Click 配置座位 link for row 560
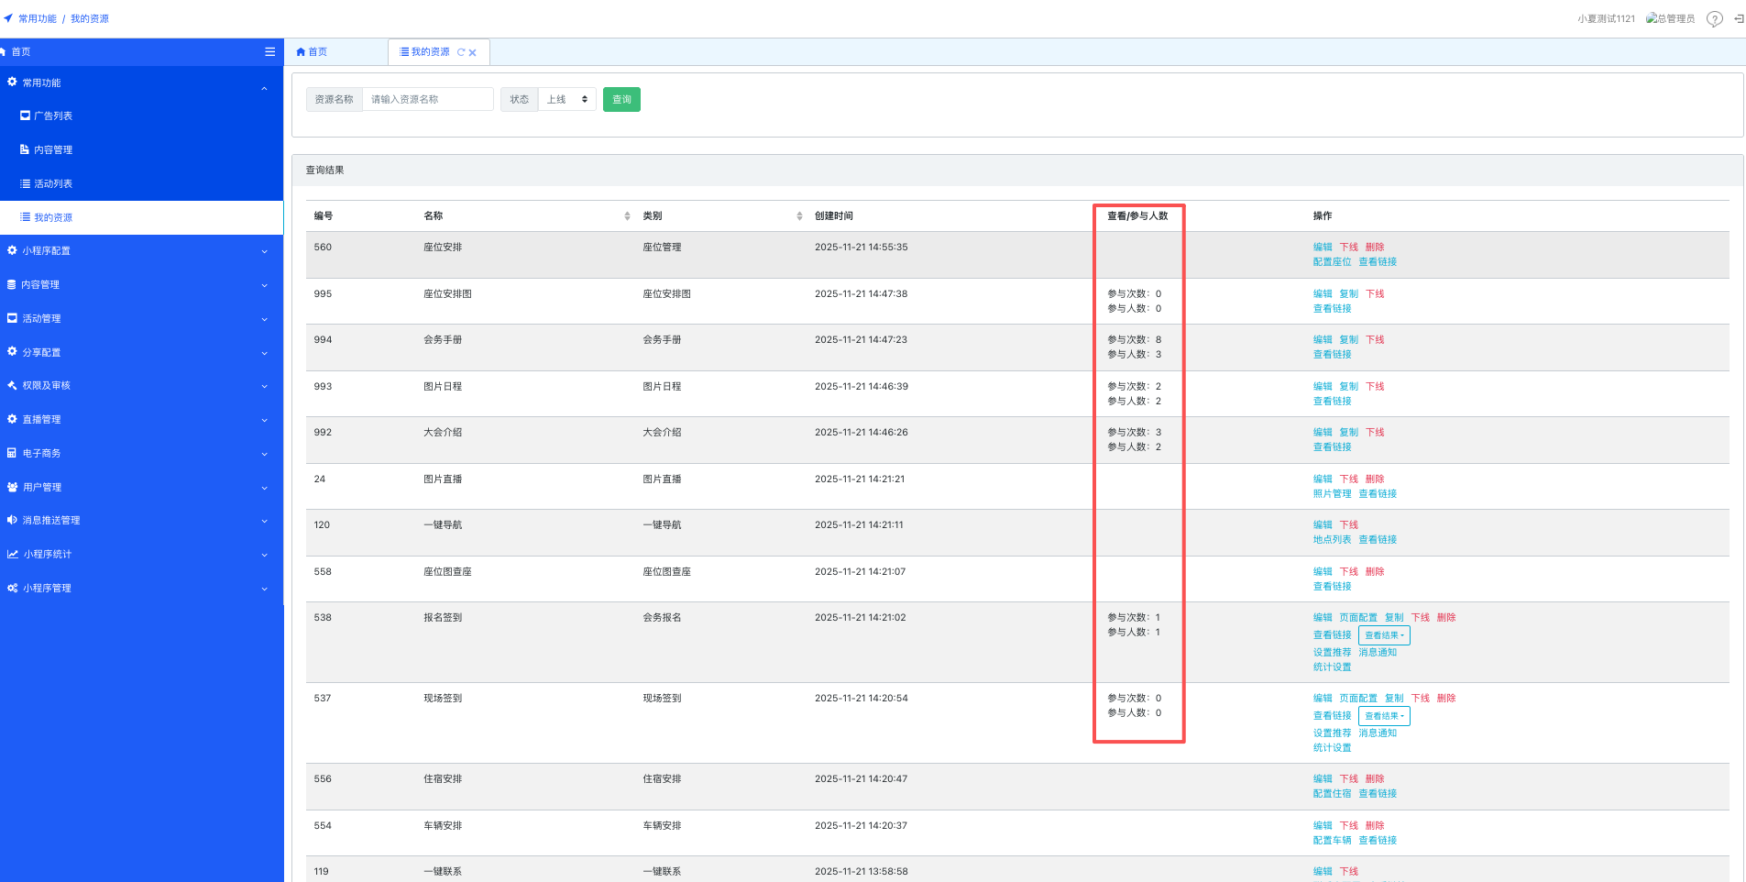Image resolution: width=1746 pixels, height=882 pixels. 1332,262
